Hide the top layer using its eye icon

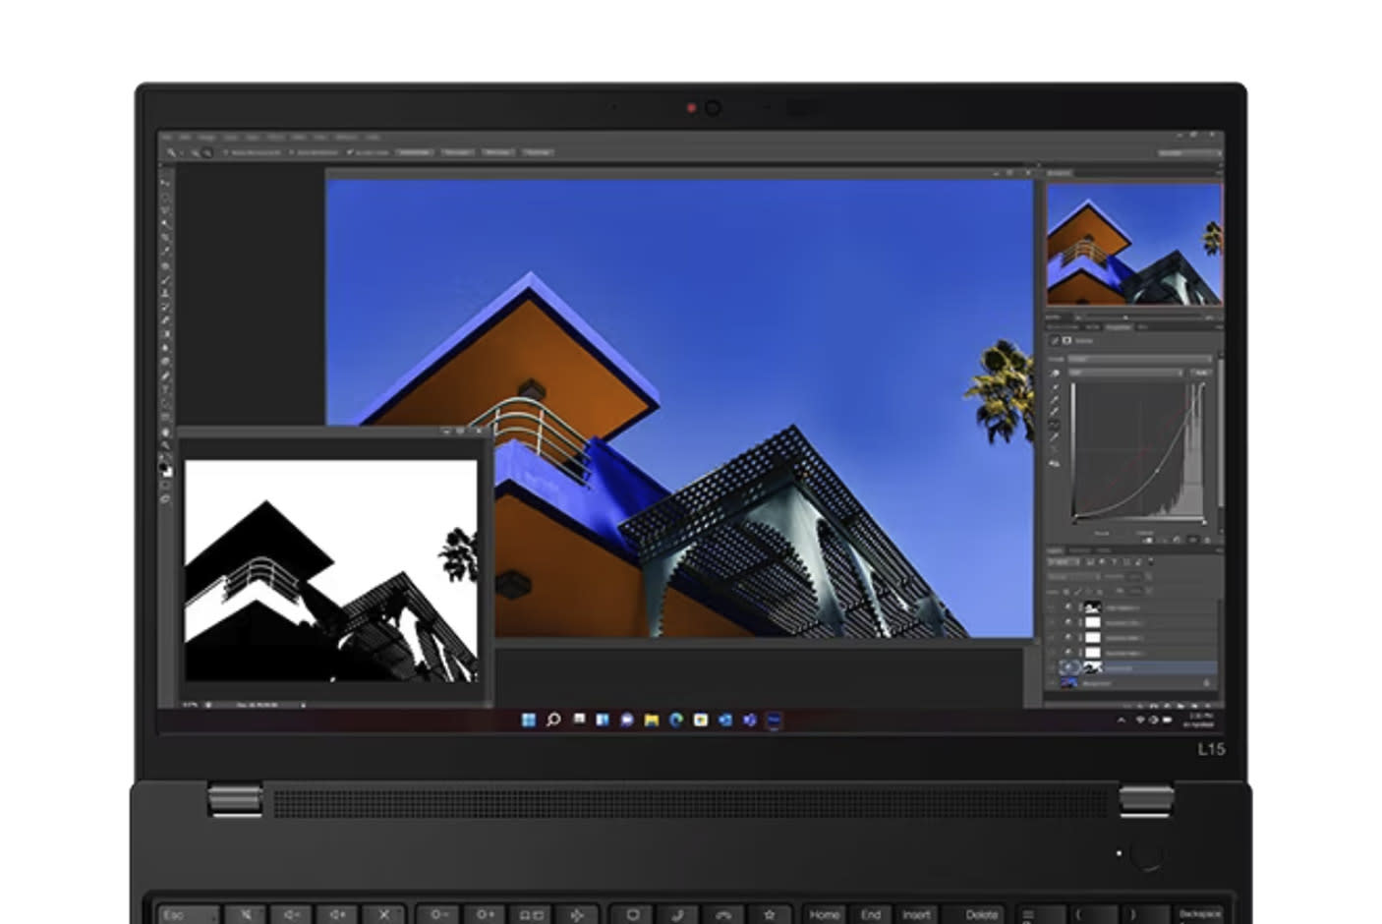[1068, 607]
